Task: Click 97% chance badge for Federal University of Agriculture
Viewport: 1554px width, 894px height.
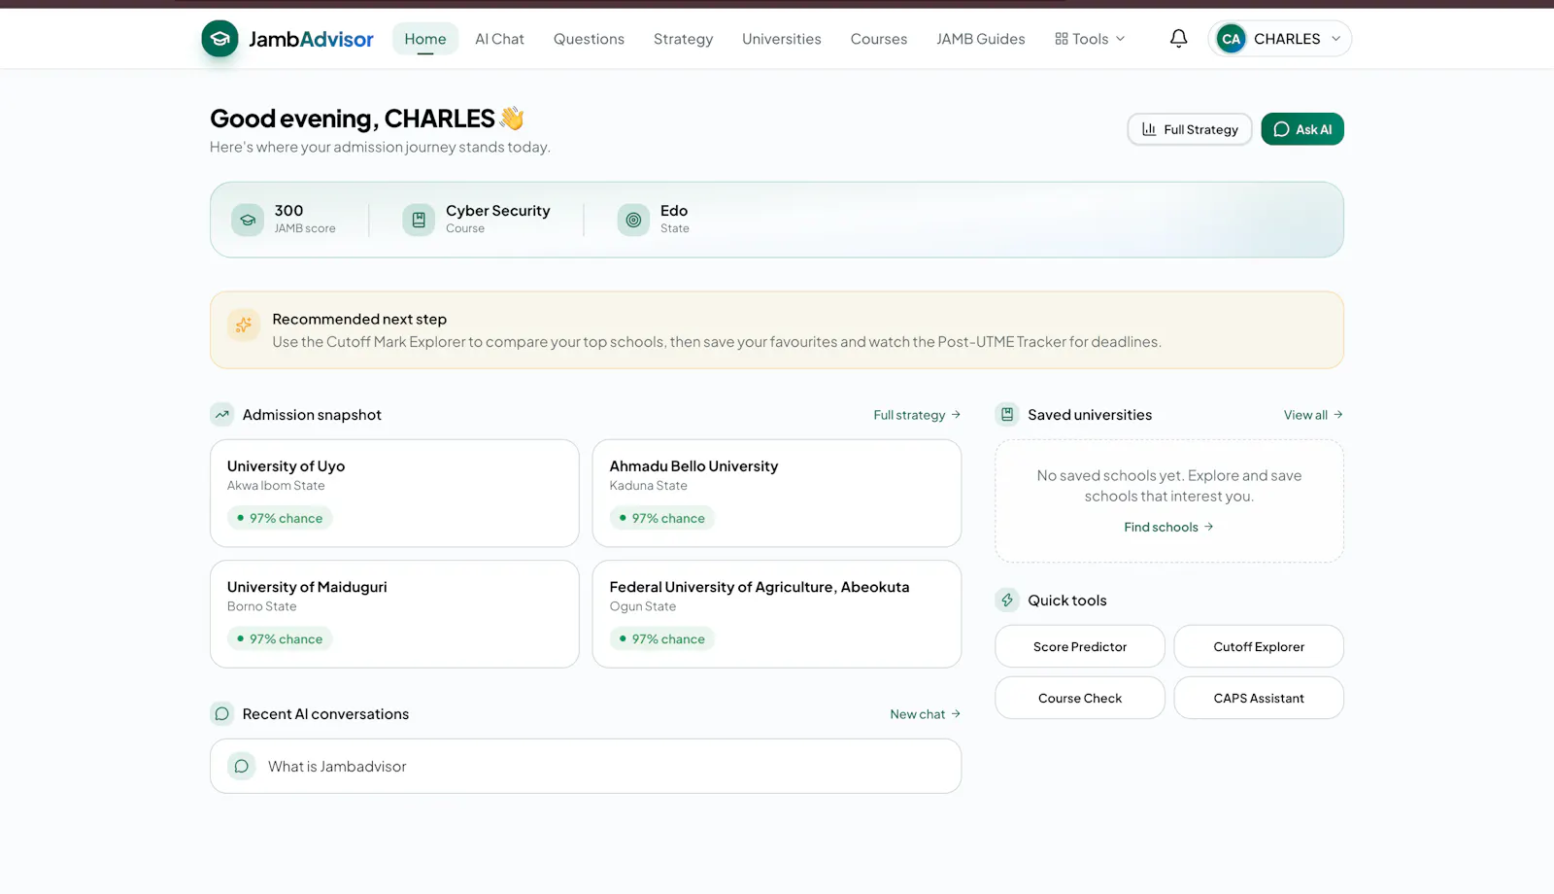Action: click(x=662, y=638)
